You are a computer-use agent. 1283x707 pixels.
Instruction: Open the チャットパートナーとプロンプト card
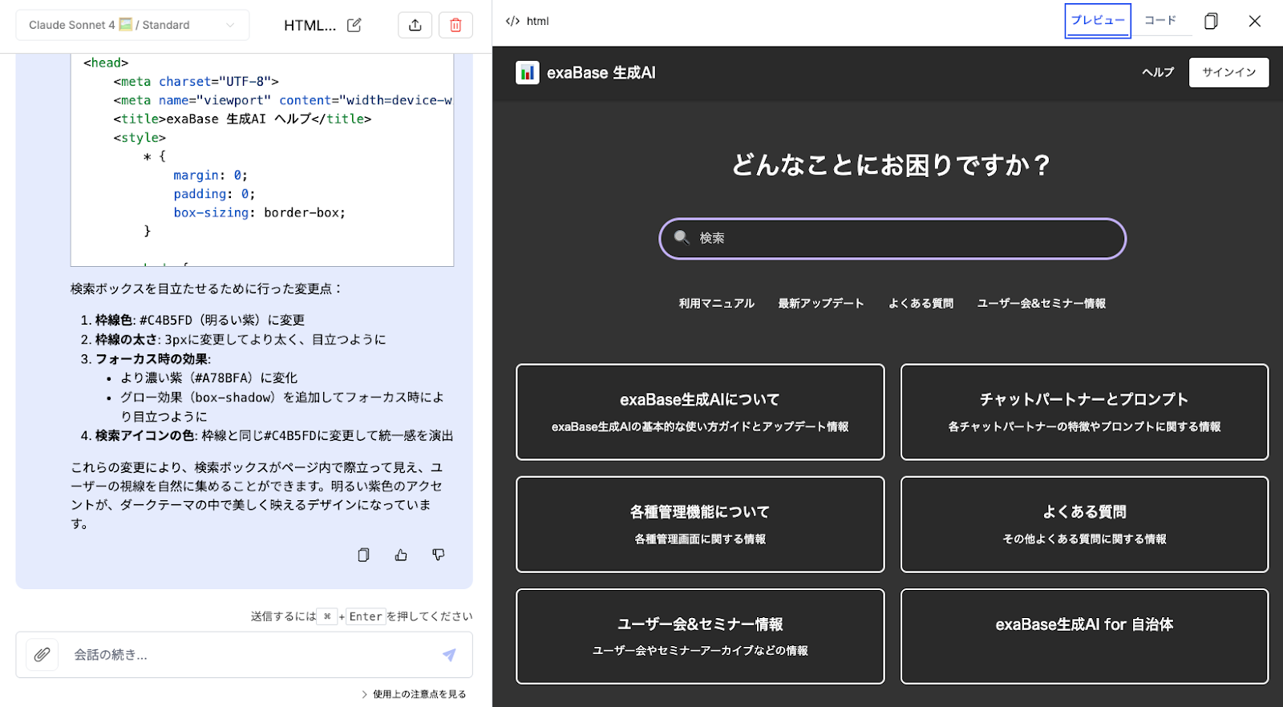point(1084,412)
